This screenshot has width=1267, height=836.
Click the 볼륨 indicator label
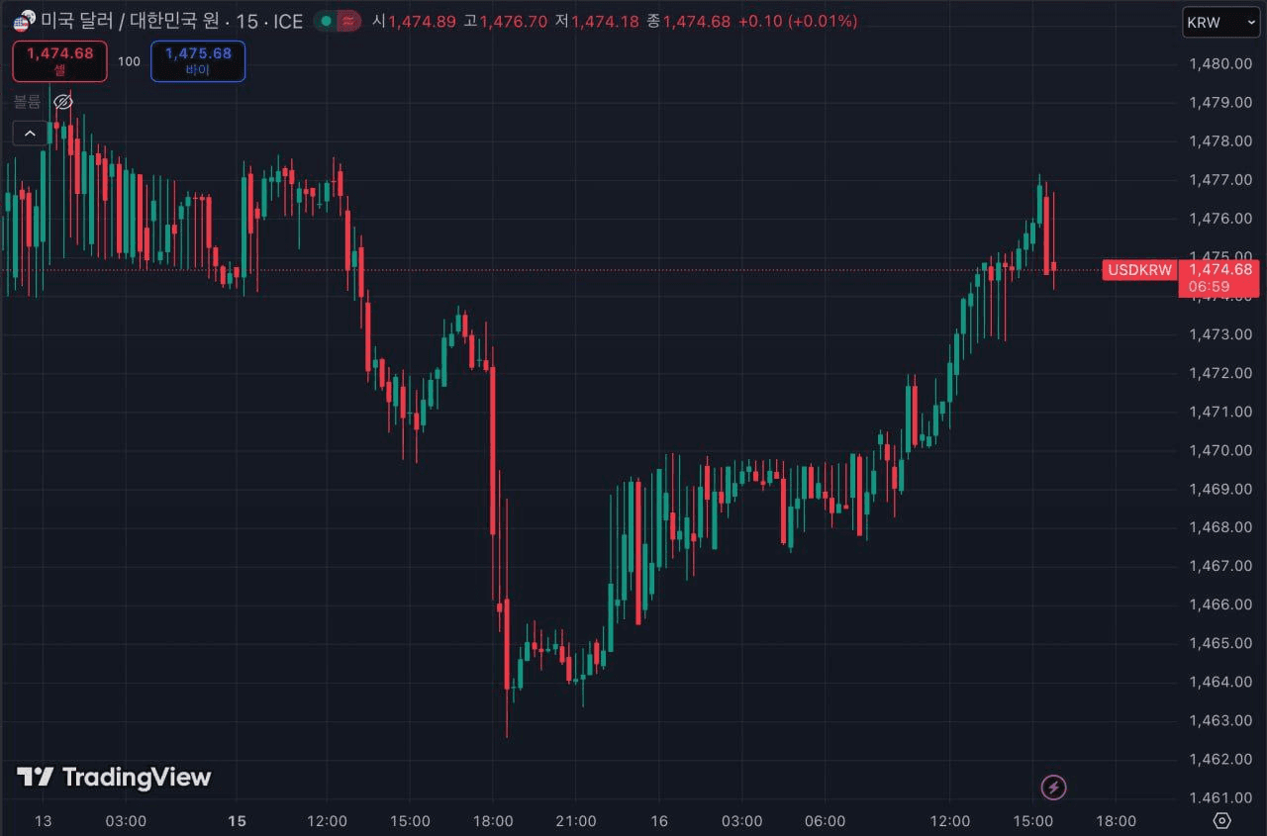(28, 102)
